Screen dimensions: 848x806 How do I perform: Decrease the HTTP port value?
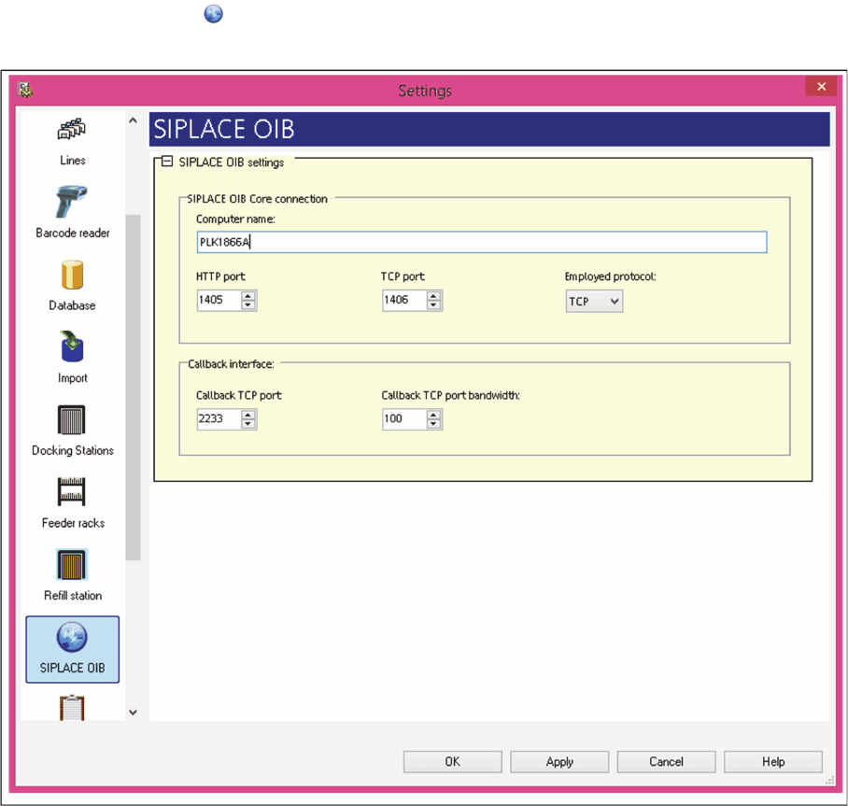pyautogui.click(x=248, y=305)
